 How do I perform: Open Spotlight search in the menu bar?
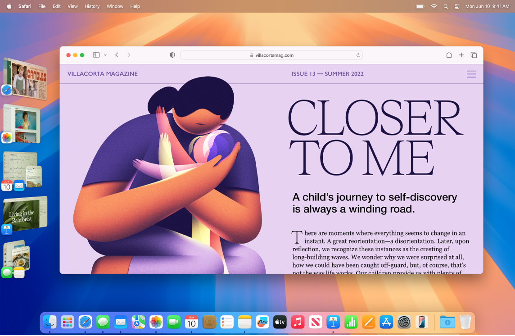pyautogui.click(x=446, y=6)
